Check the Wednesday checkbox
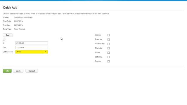The height and width of the screenshot is (105, 187). pos(108,44)
